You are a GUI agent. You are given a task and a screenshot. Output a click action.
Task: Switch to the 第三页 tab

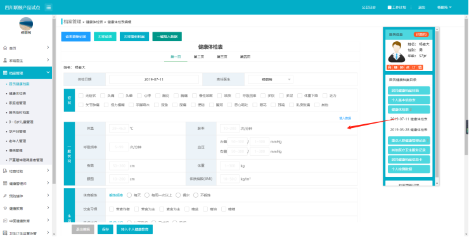click(x=222, y=56)
